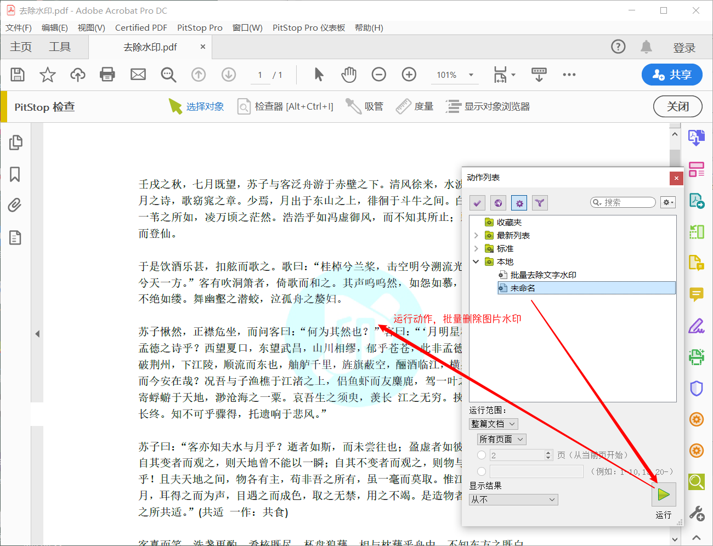Open the Fill & Sign pen tool in the sidebar
713x546 pixels.
coord(697,326)
